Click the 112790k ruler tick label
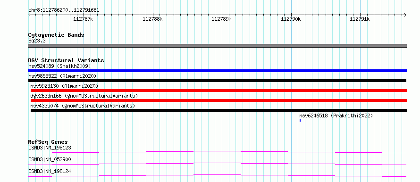The width and height of the screenshot is (420, 182). tap(291, 19)
